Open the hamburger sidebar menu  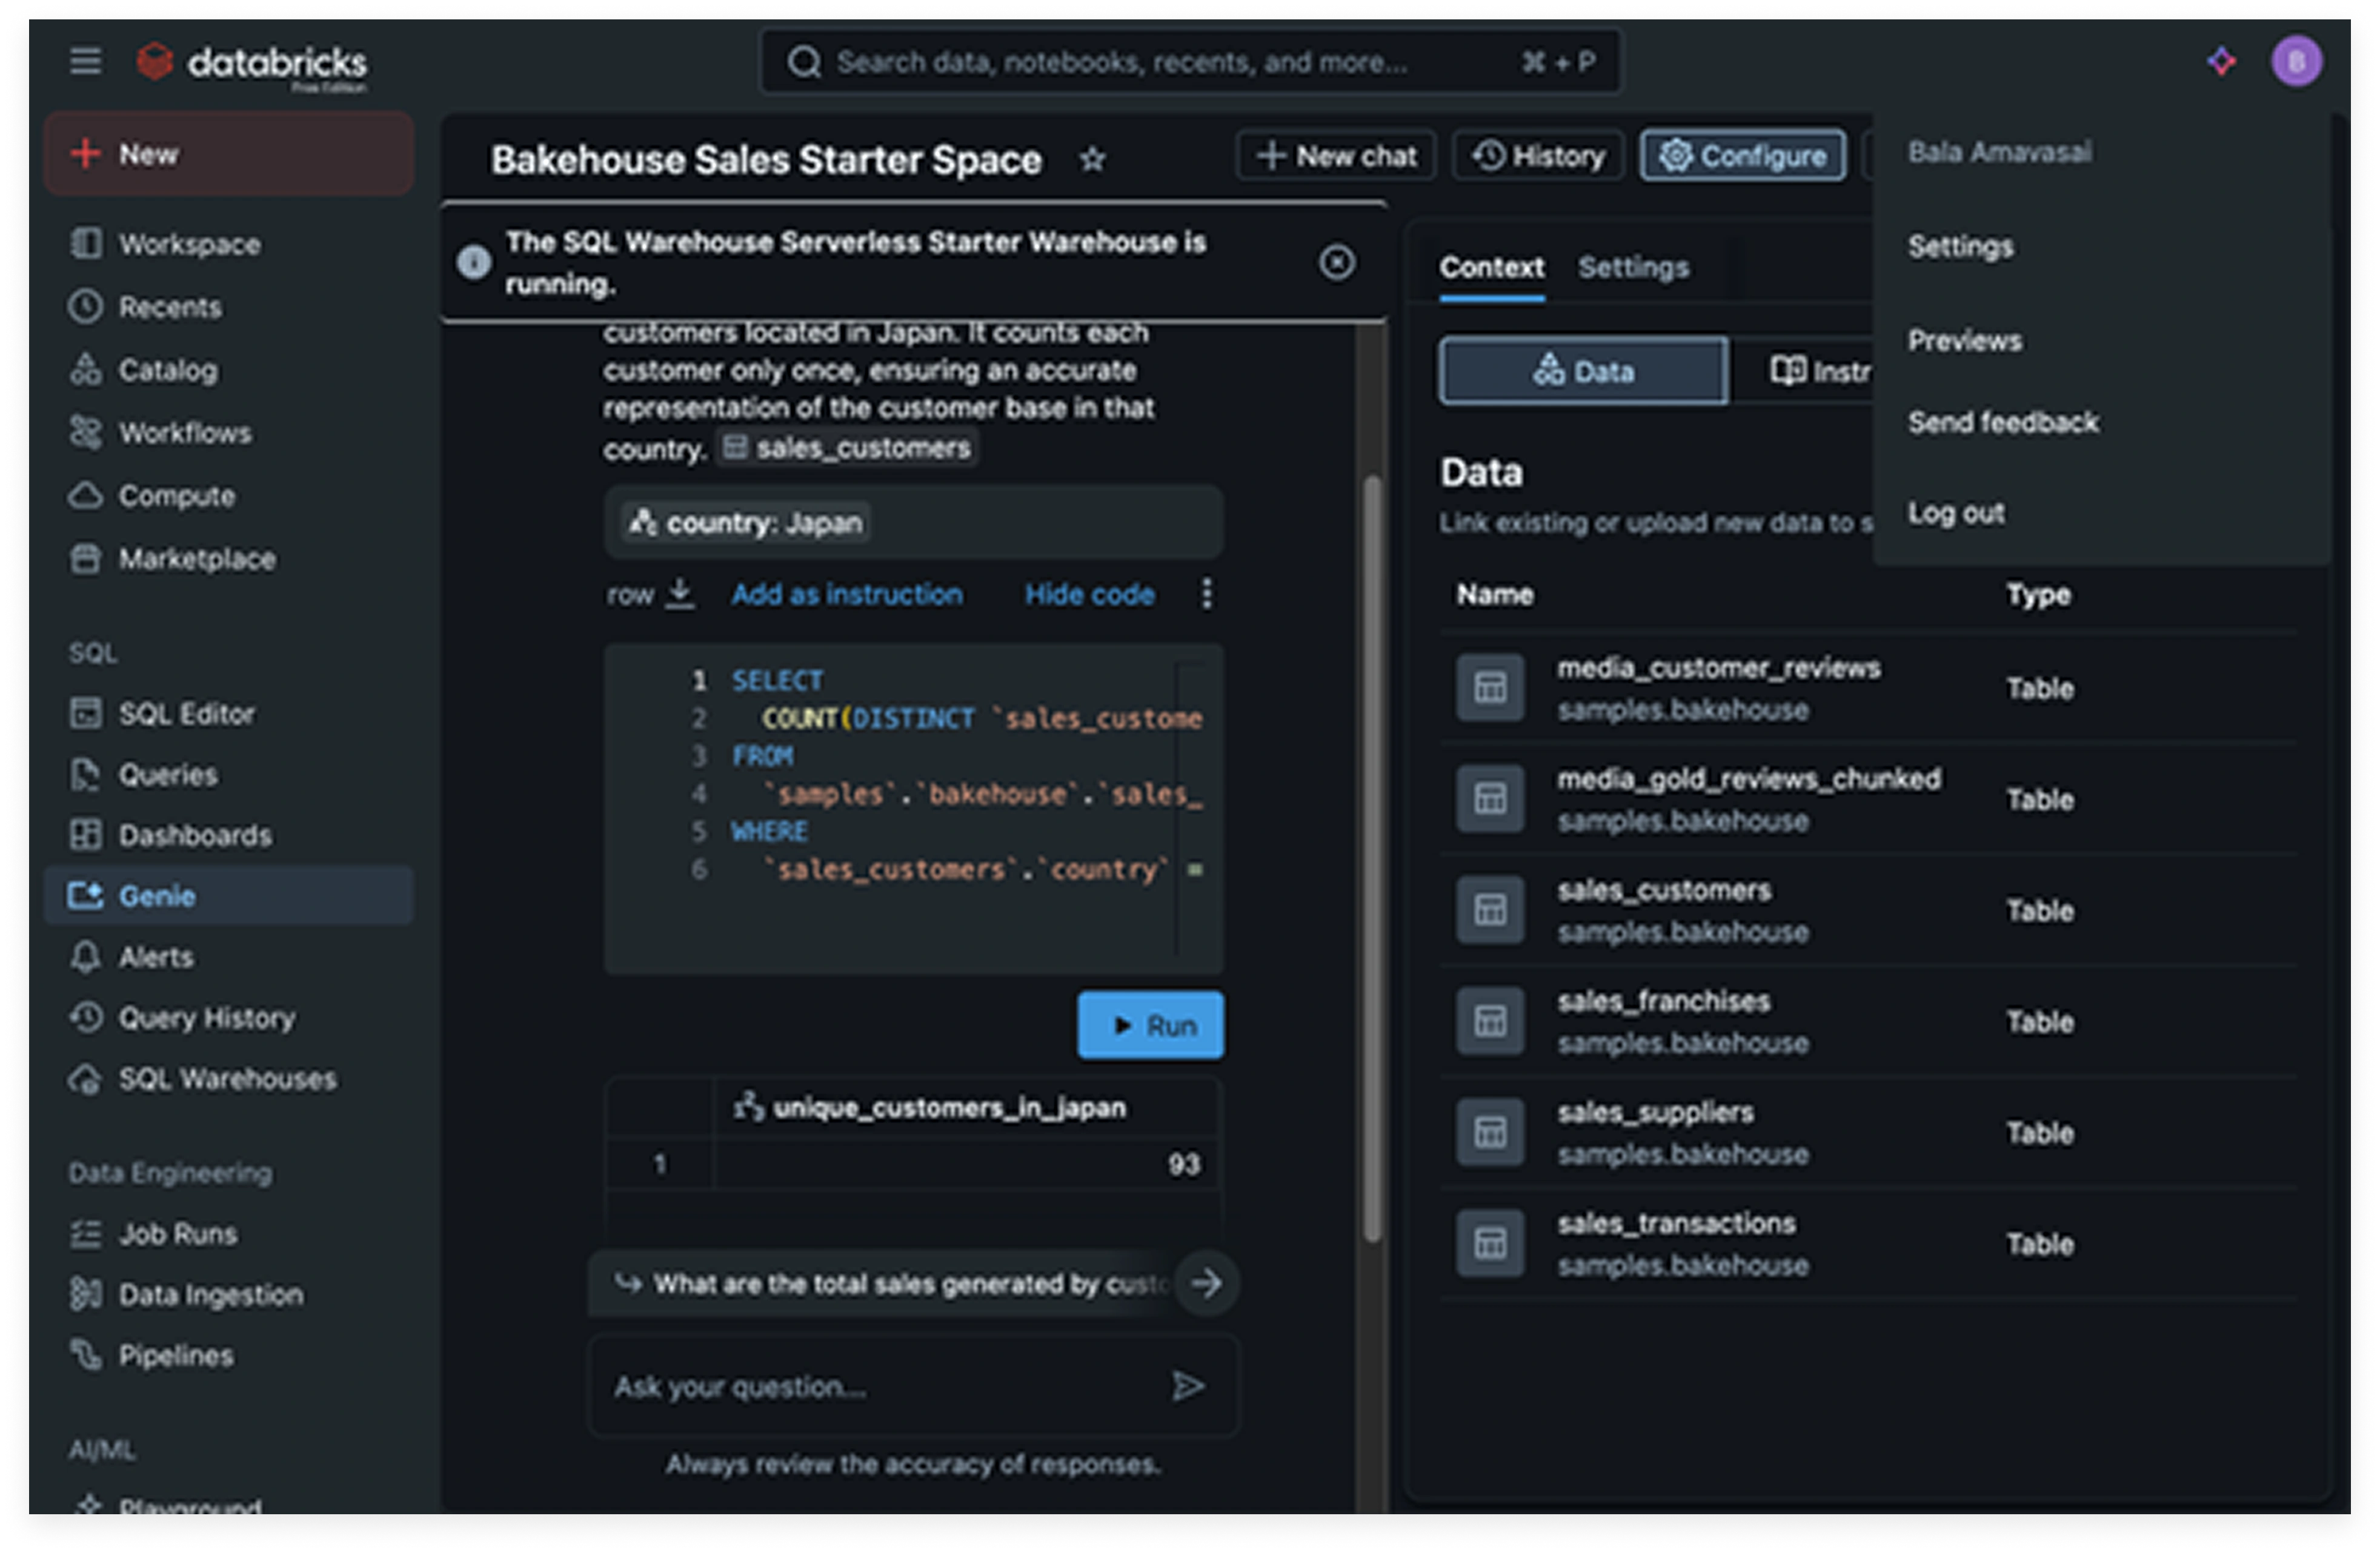pos(85,61)
